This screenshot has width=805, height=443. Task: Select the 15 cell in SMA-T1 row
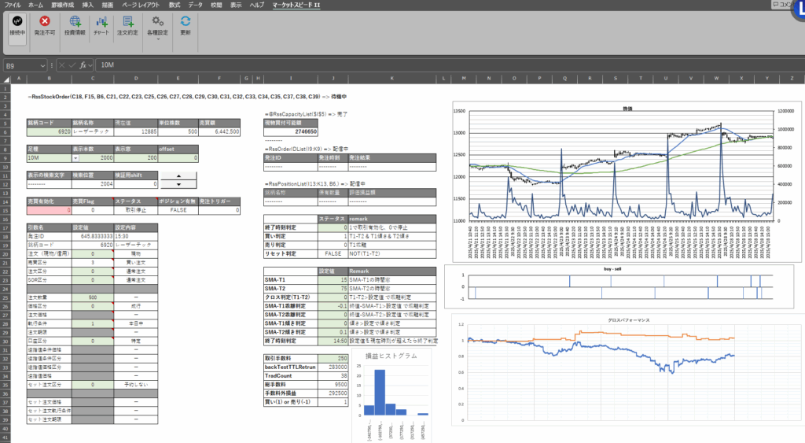click(x=333, y=280)
